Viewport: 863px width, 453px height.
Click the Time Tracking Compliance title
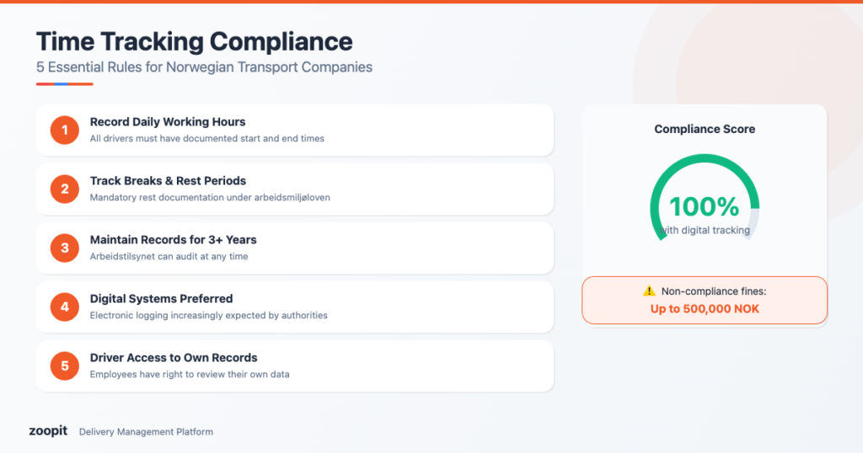194,41
